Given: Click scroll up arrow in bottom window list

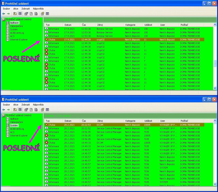Looking at the screenshot, I should (215, 121).
